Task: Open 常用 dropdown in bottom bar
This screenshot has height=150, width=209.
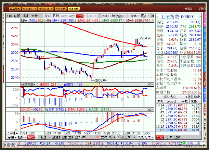Action: coord(12,137)
